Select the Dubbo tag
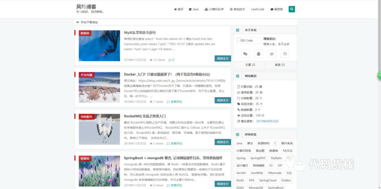 click(x=286, y=180)
